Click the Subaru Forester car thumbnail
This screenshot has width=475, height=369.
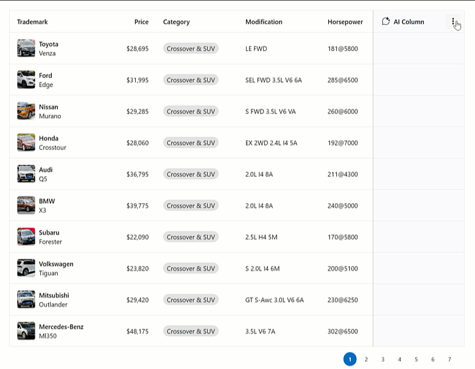click(26, 237)
